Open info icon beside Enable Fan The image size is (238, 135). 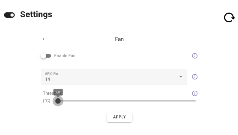point(195,56)
